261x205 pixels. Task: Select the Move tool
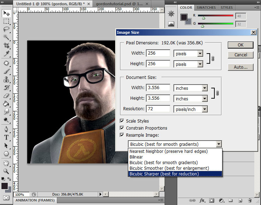point(6,13)
